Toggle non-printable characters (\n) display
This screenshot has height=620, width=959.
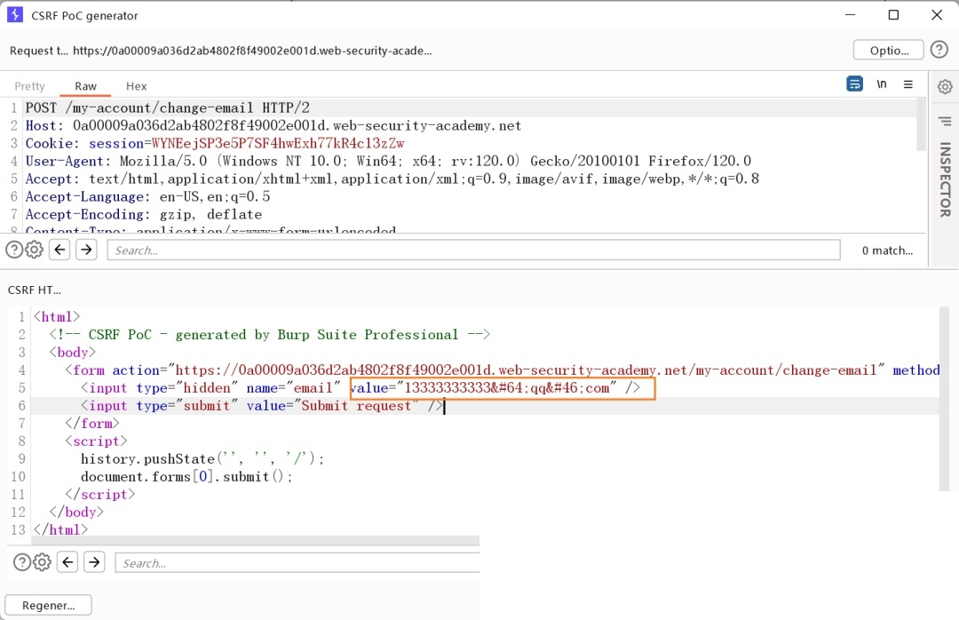[x=882, y=83]
